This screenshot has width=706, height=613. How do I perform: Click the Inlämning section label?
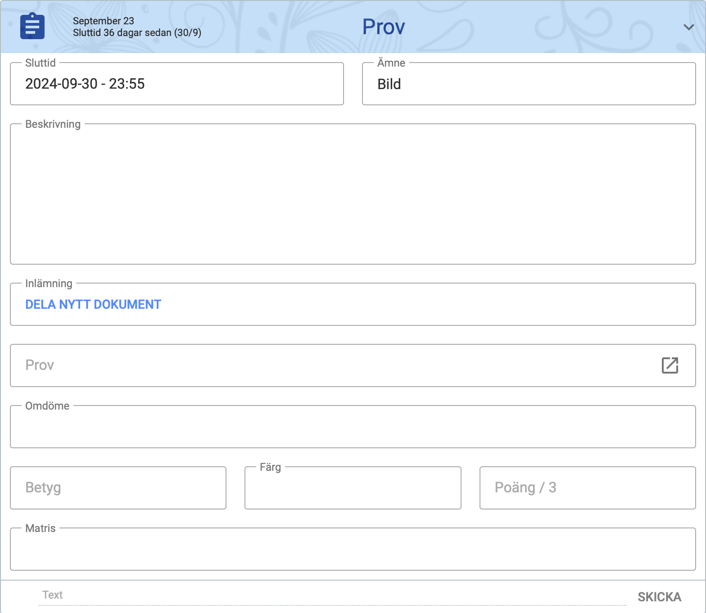point(49,284)
